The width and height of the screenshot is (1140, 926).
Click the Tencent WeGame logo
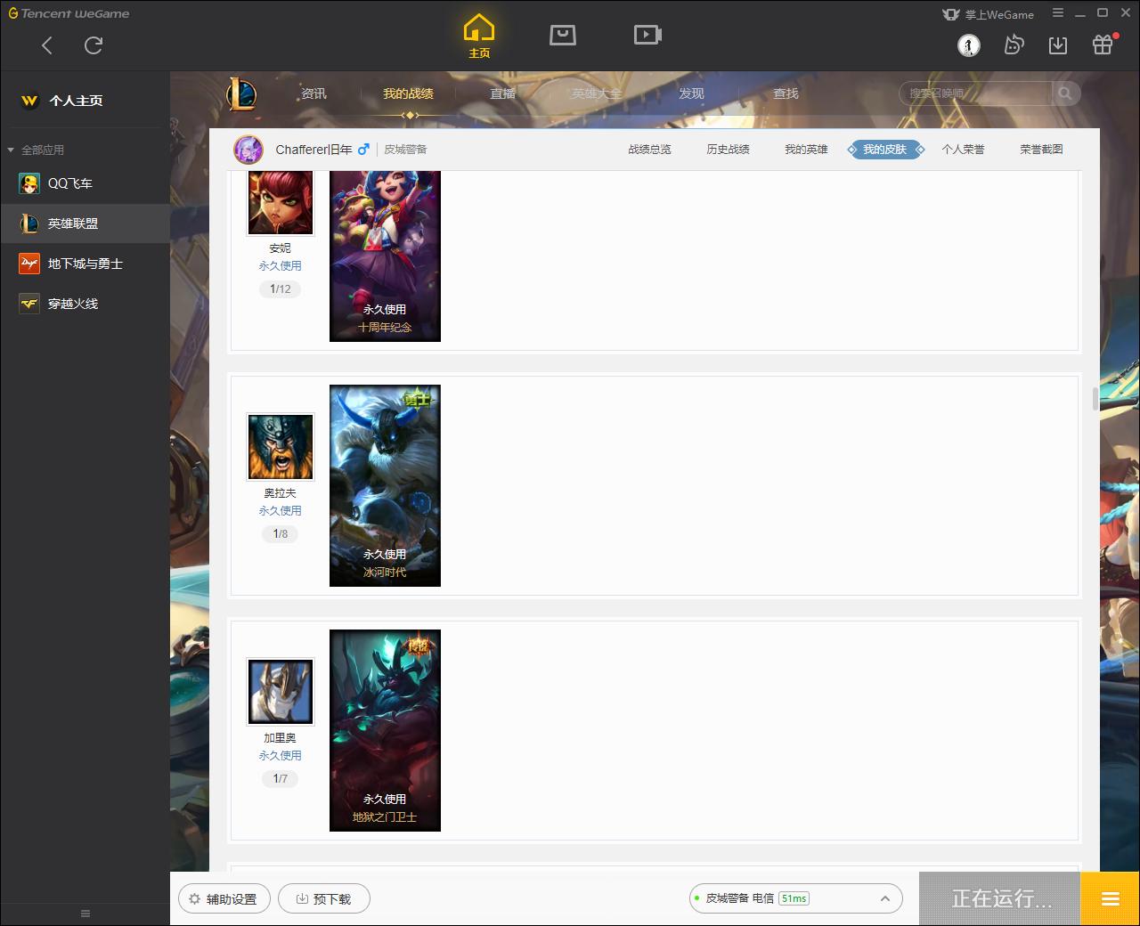click(x=69, y=13)
